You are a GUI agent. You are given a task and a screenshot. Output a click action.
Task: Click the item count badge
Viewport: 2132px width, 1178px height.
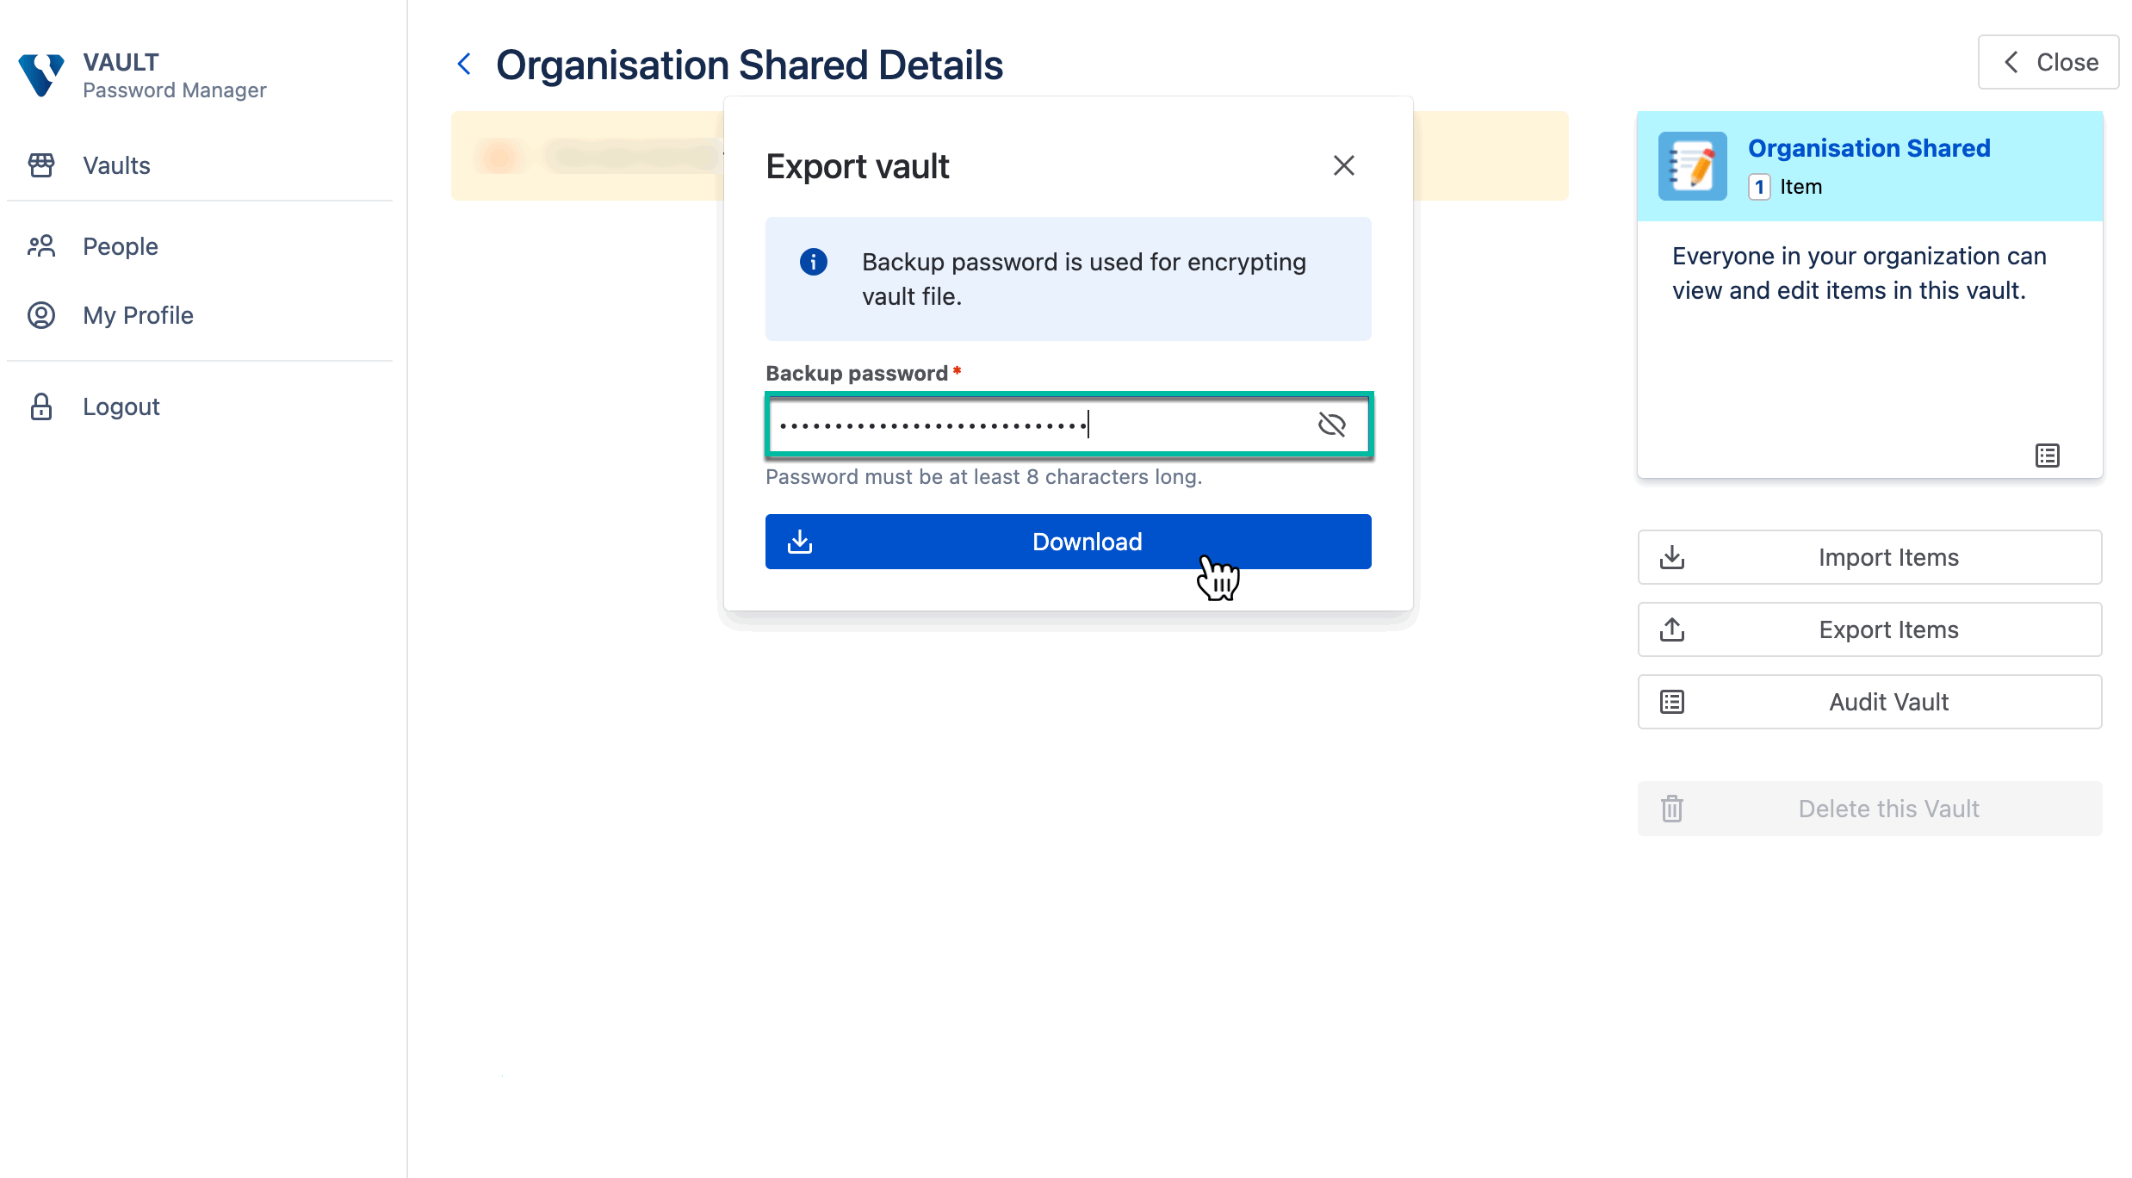(1759, 187)
